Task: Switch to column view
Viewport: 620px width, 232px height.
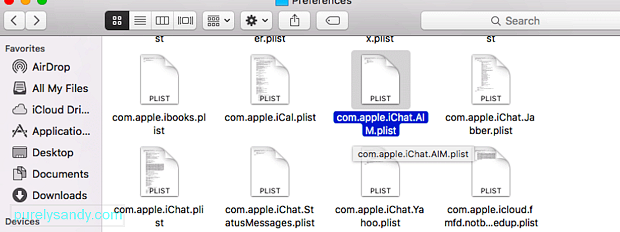Action: [x=162, y=21]
